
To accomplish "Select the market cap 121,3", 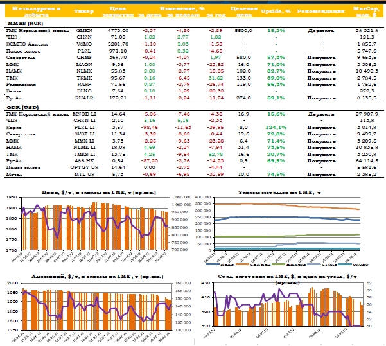I will click(x=367, y=37).
